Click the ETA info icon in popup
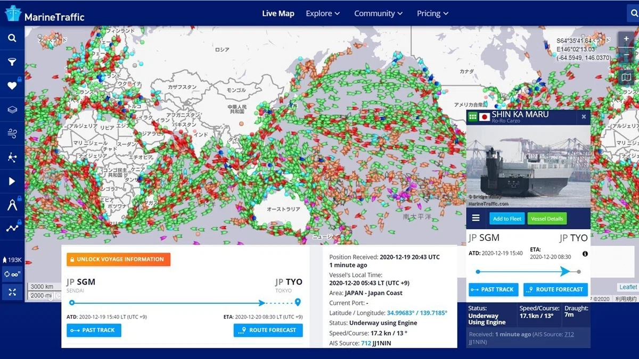This screenshot has width=639, height=359. (585, 254)
